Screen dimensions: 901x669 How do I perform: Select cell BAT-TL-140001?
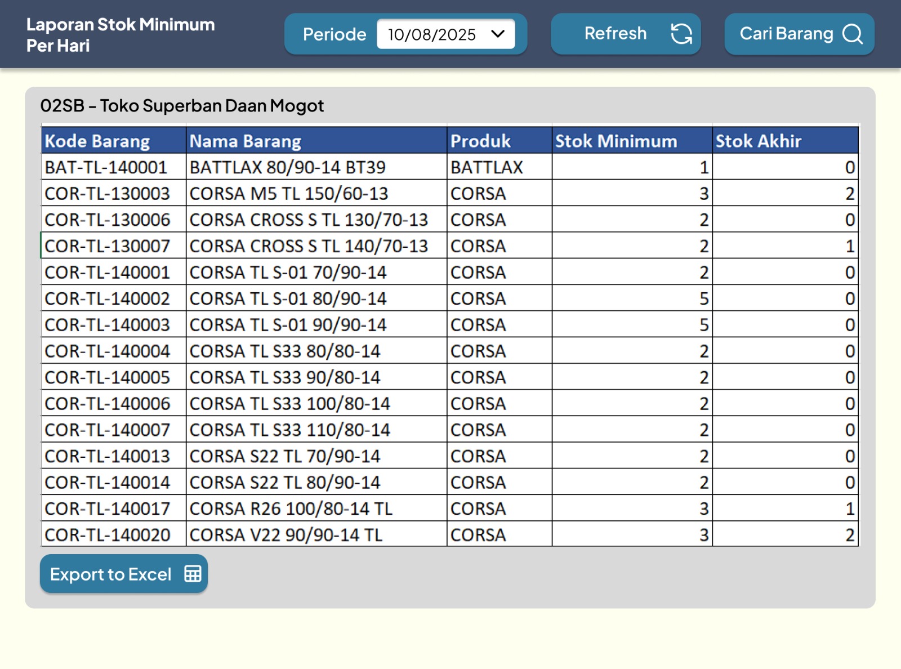113,167
